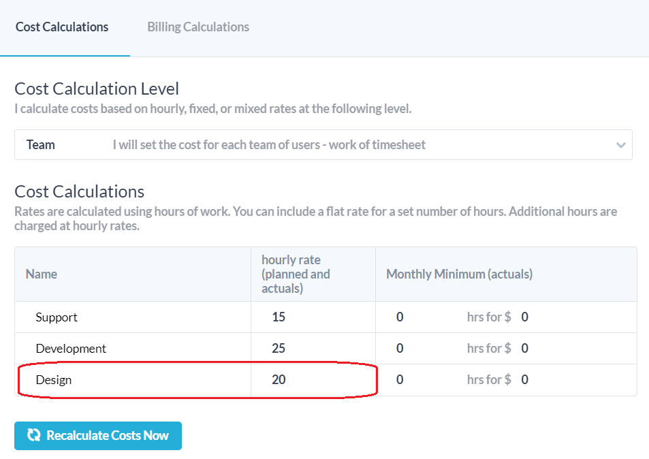Select the Cost Calculations tab
Image resolution: width=649 pixels, height=459 pixels.
pos(62,27)
